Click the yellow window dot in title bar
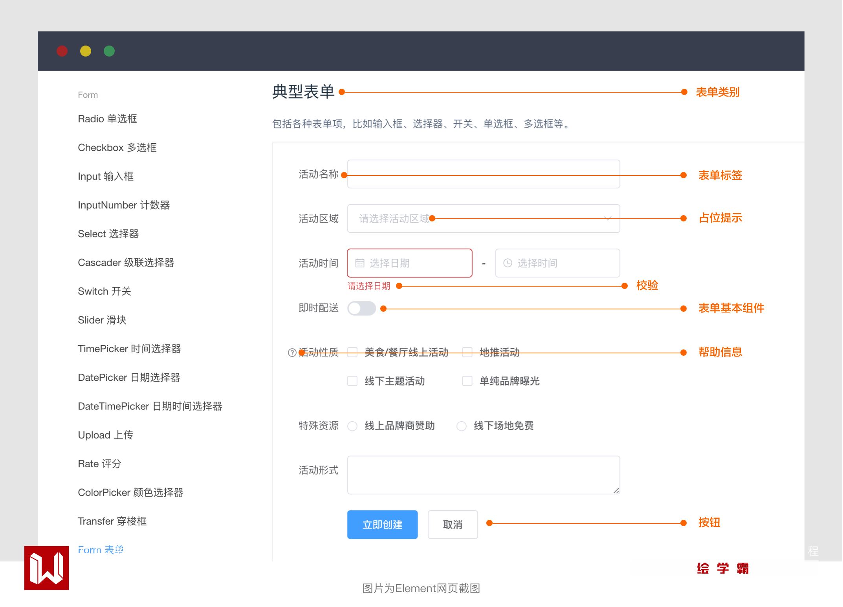Image resolution: width=843 pixels, height=607 pixels. click(86, 51)
